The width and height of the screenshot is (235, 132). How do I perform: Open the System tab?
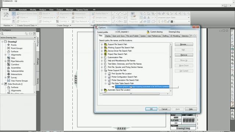(143, 36)
